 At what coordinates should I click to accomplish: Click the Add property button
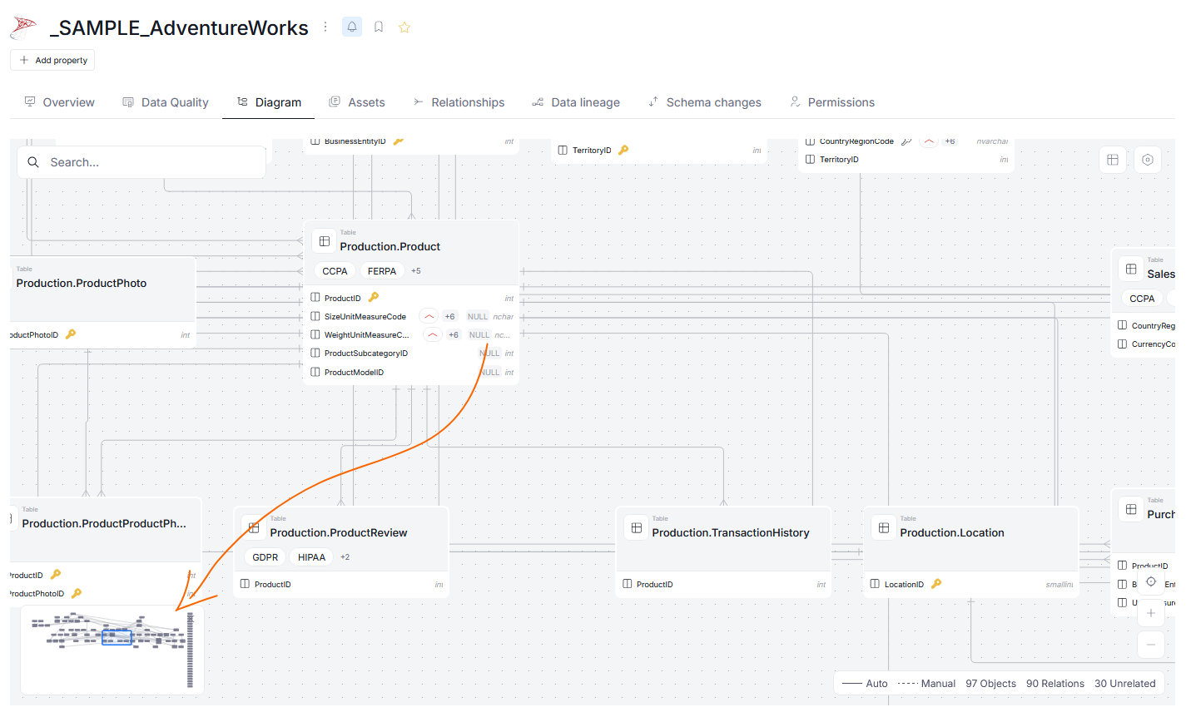52,60
